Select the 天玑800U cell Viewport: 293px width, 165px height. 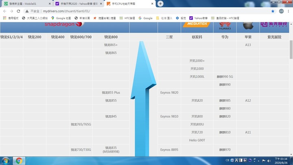[x=197, y=124]
